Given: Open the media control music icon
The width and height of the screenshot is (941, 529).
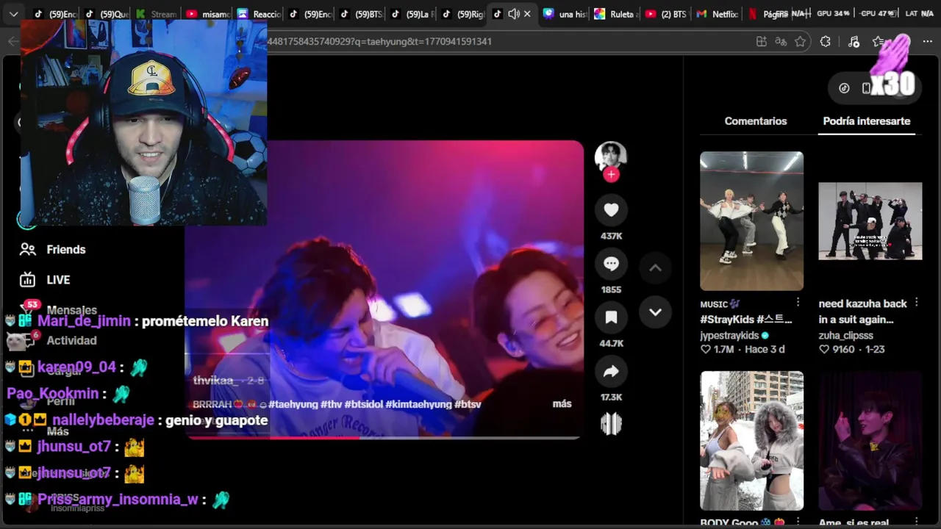Looking at the screenshot, I should point(854,42).
